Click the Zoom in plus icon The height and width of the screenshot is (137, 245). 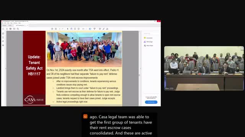click(x=78, y=29)
